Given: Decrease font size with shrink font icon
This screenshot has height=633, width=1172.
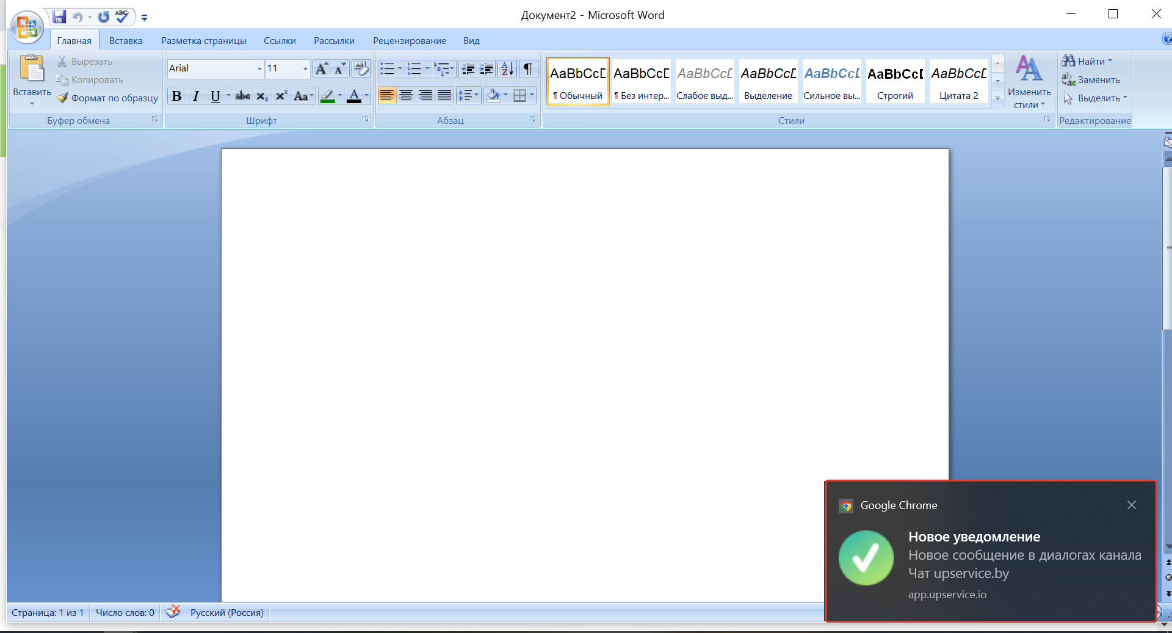Looking at the screenshot, I should (340, 68).
